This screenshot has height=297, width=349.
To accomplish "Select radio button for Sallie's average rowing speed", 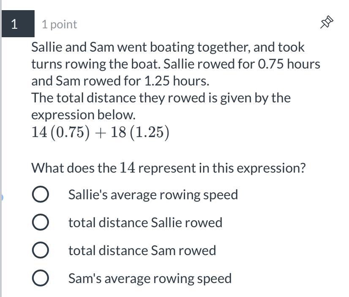I will pos(40,195).
